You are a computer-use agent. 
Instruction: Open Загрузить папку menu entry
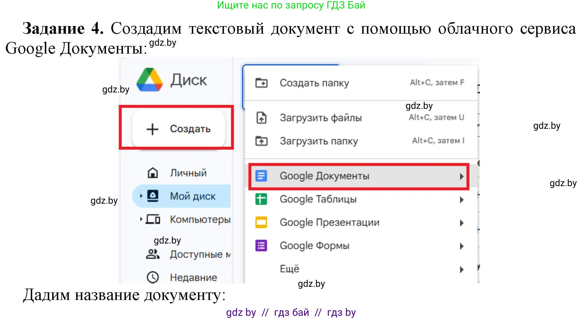click(318, 141)
